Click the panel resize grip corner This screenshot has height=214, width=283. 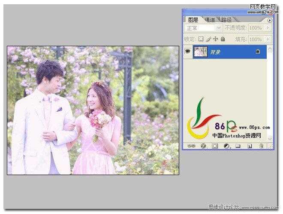(x=270, y=146)
